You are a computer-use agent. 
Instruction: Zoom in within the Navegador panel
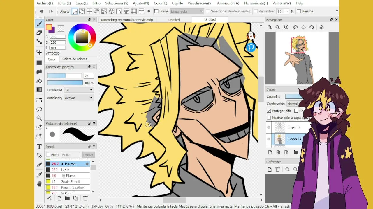point(270,27)
